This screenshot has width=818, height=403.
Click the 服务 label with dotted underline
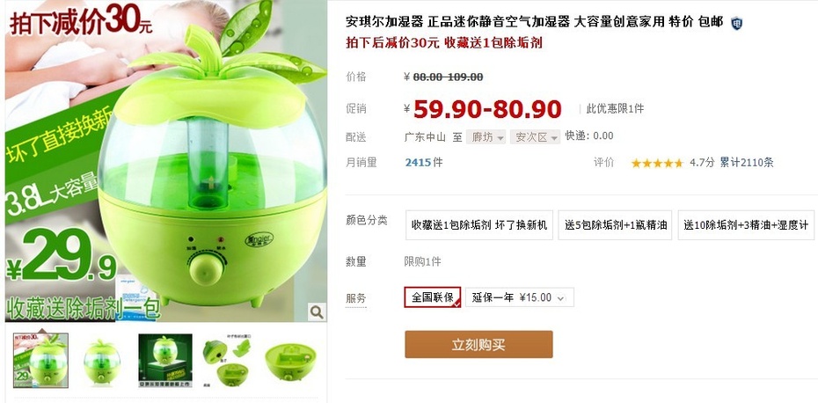coord(356,299)
